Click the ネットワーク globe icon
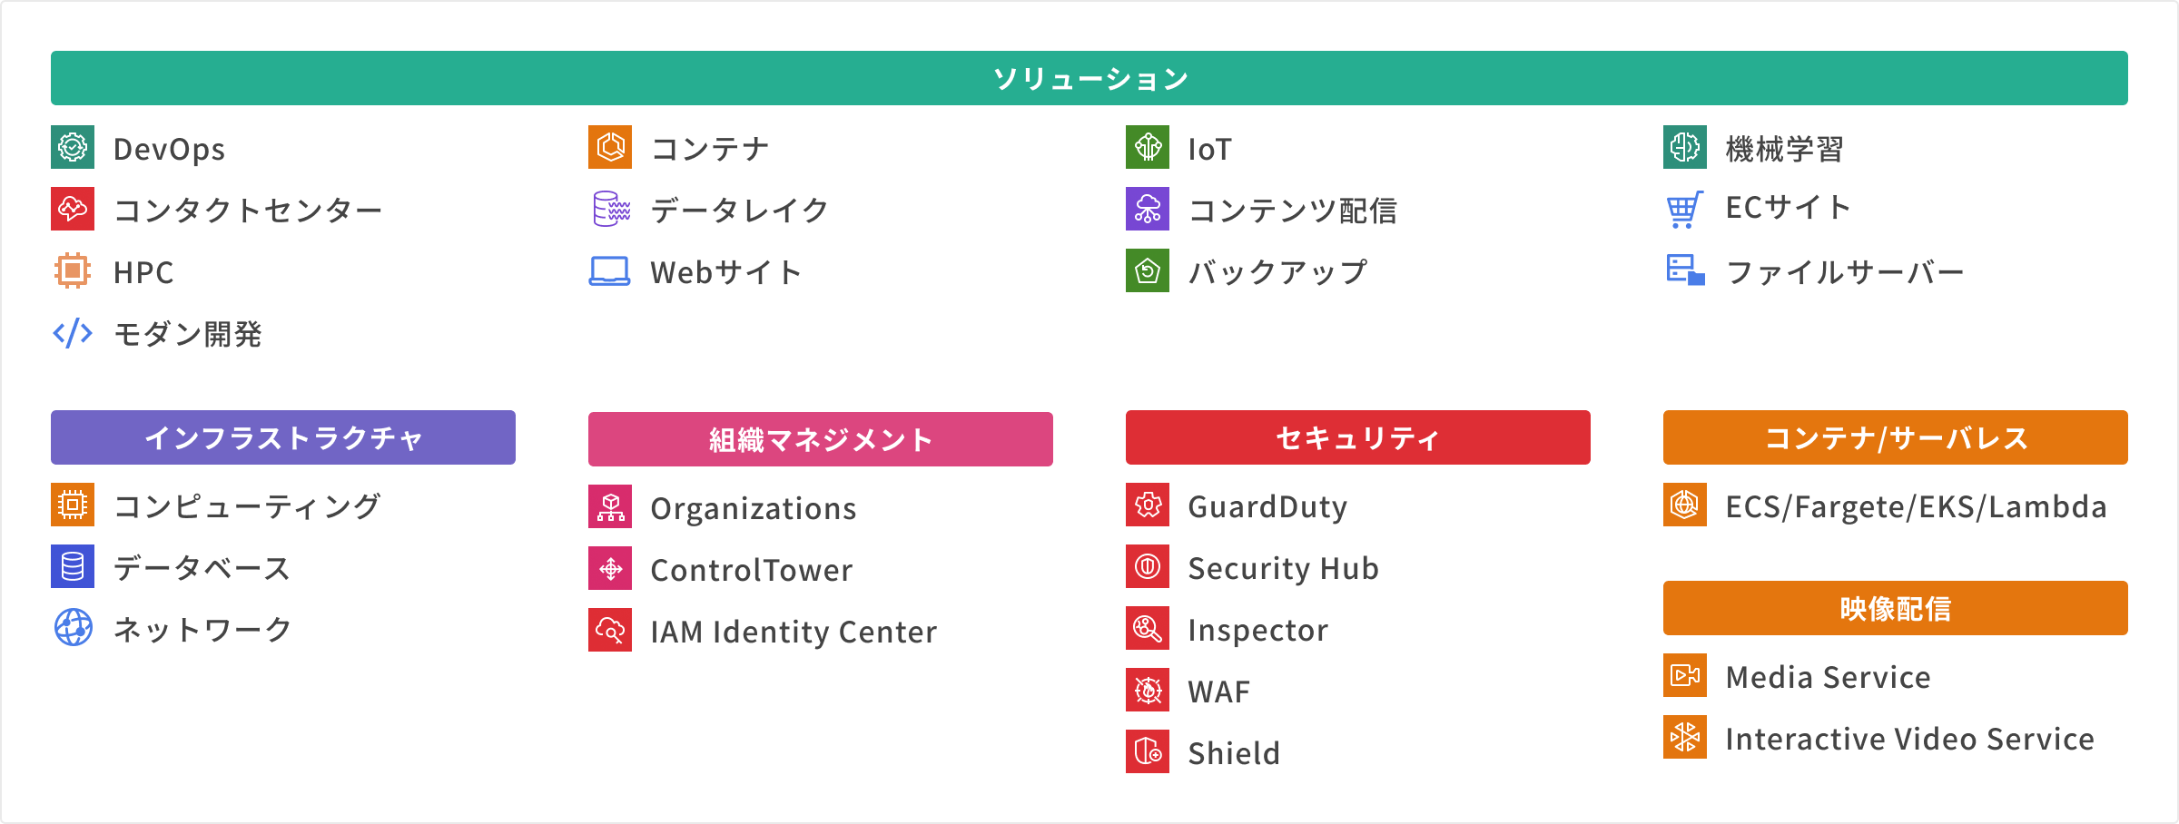Screen dimensions: 2179x824 [73, 628]
